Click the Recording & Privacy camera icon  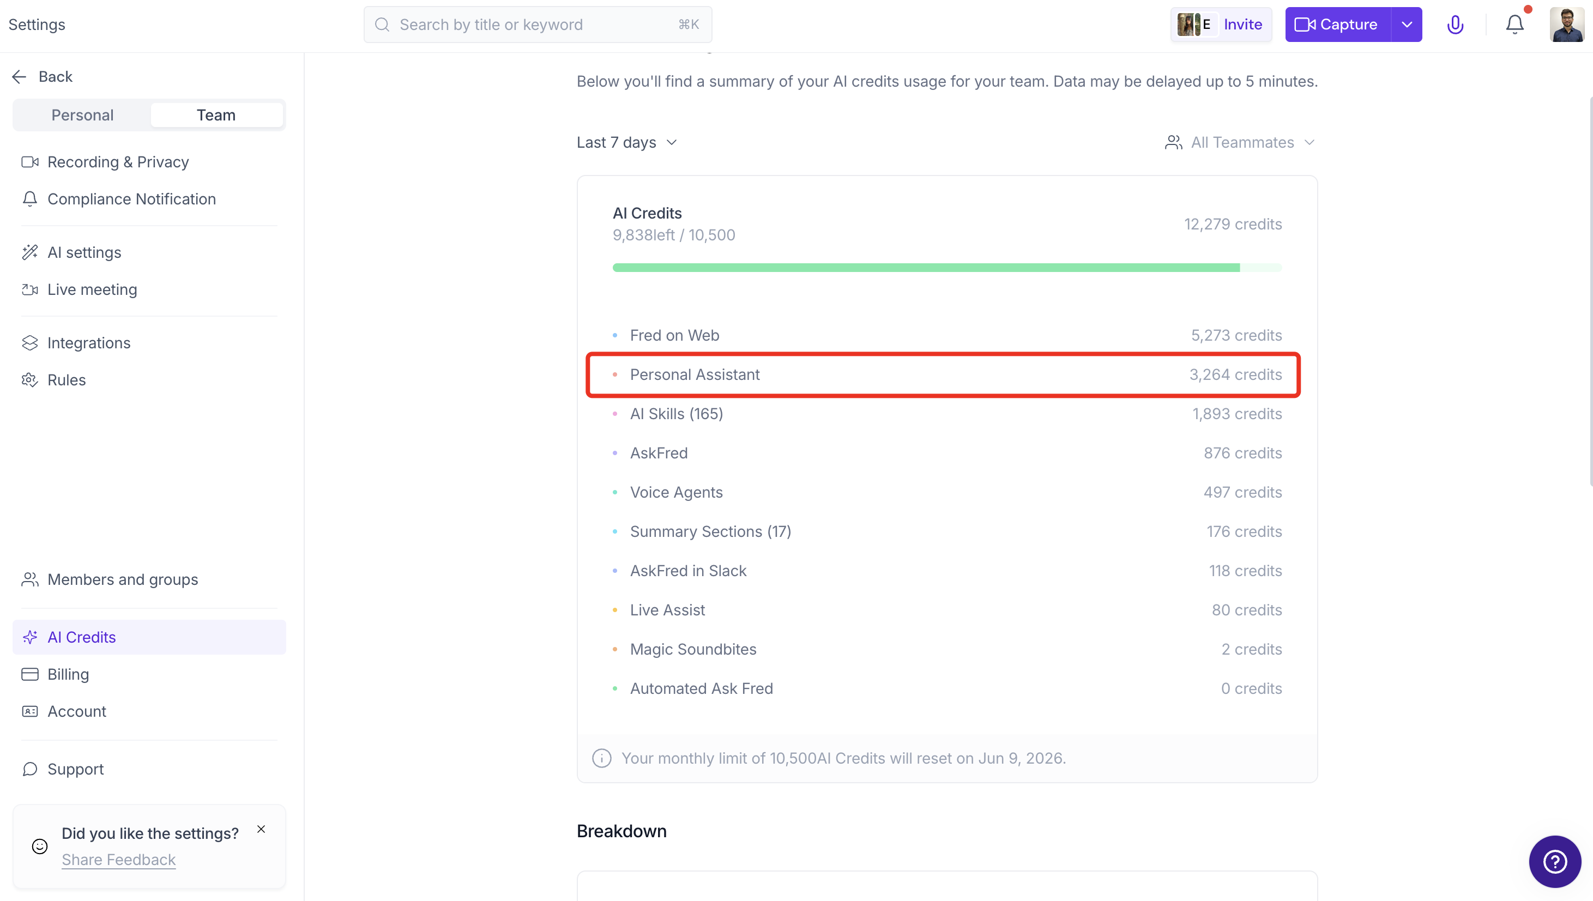tap(29, 162)
